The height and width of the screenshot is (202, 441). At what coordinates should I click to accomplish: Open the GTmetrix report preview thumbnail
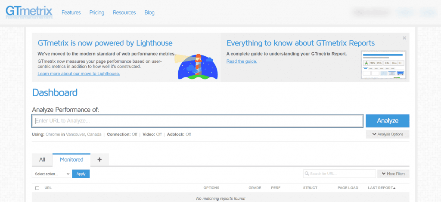[383, 65]
